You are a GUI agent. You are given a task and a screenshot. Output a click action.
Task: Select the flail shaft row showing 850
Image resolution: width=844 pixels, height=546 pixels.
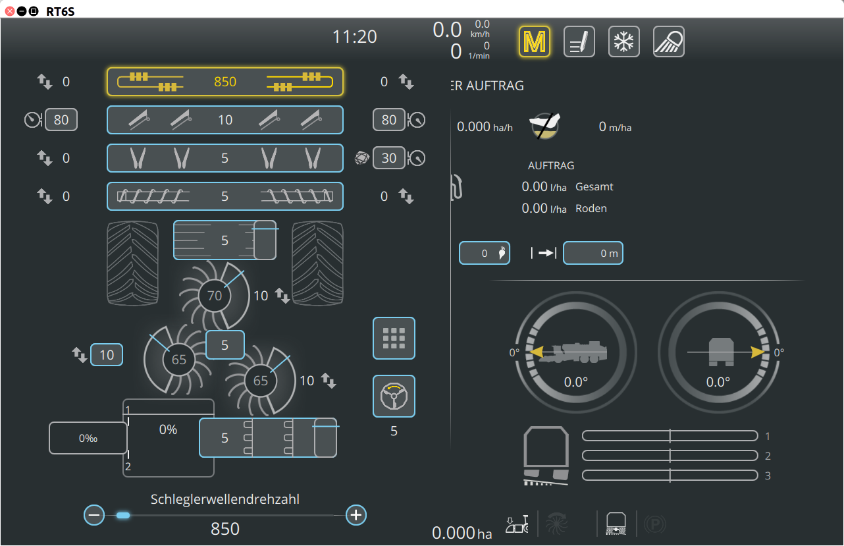[224, 82]
